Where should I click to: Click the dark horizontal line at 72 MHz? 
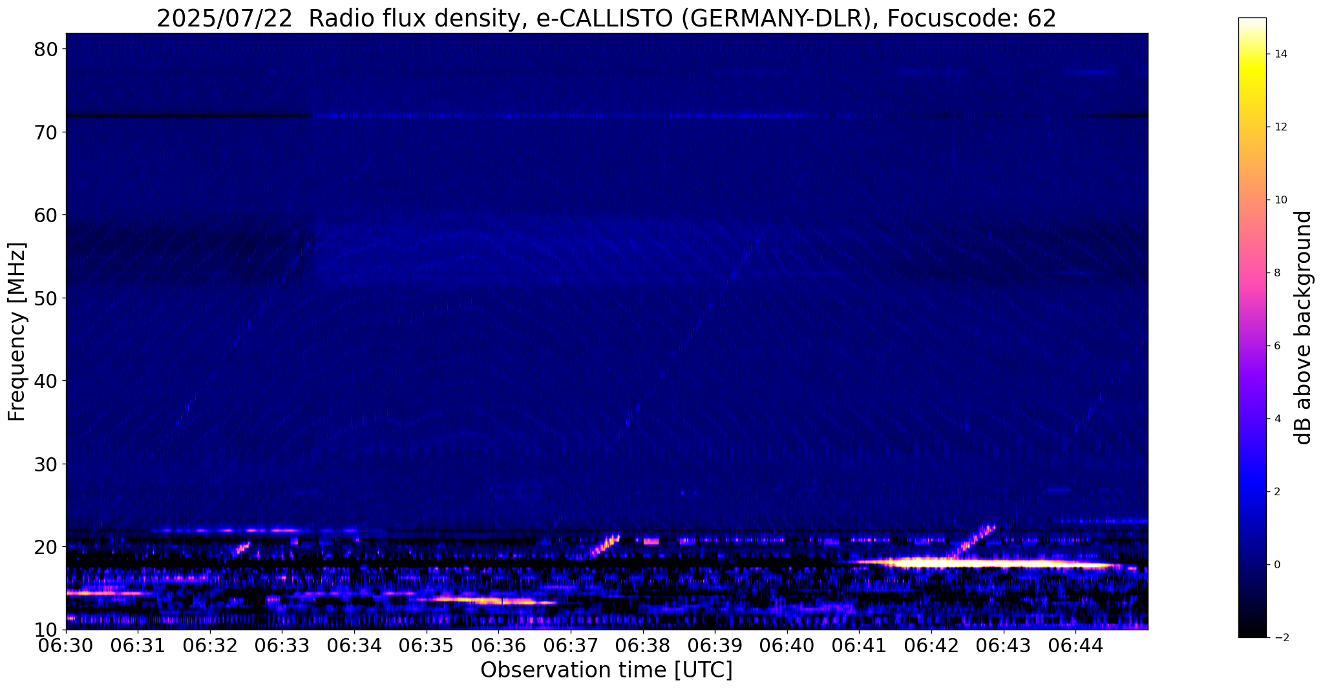pos(189,116)
